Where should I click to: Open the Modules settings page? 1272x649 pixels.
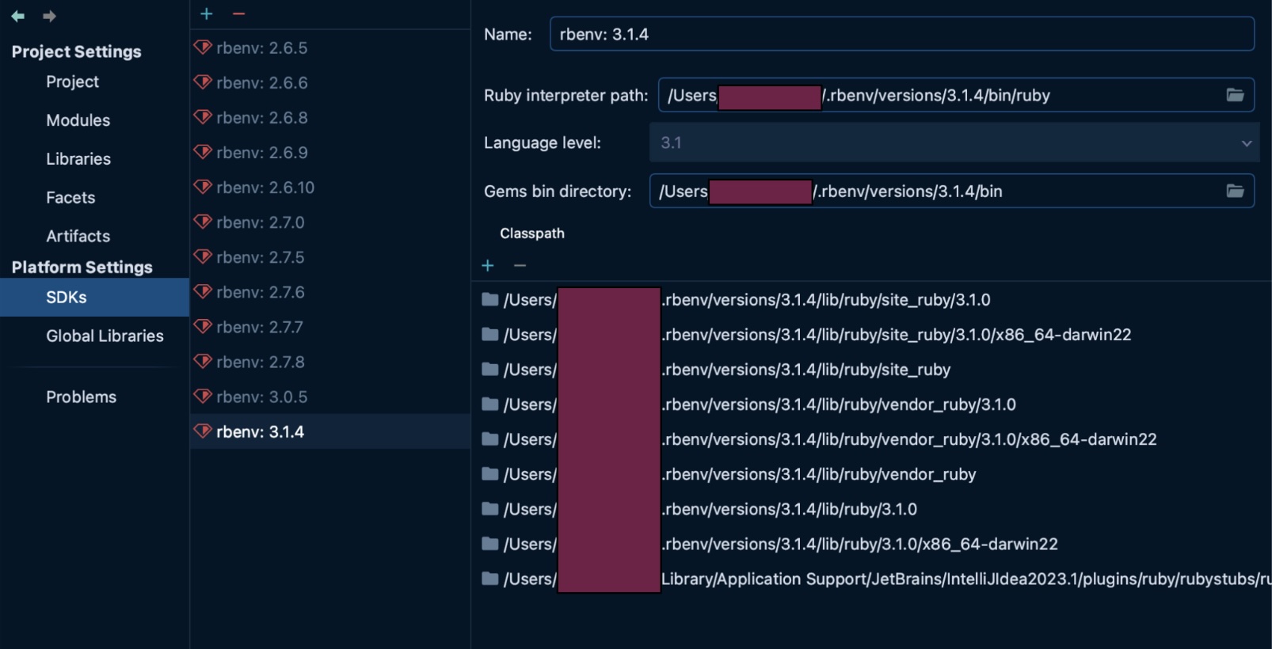click(78, 120)
